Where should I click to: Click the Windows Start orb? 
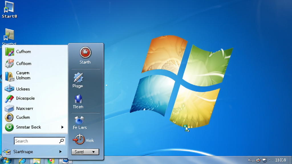(x=6, y=161)
